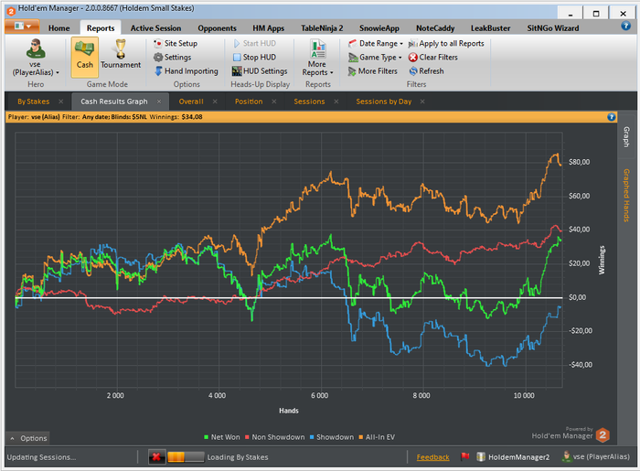Select the Graphed Hands side tab
This screenshot has height=471, width=640.
pos(626,195)
